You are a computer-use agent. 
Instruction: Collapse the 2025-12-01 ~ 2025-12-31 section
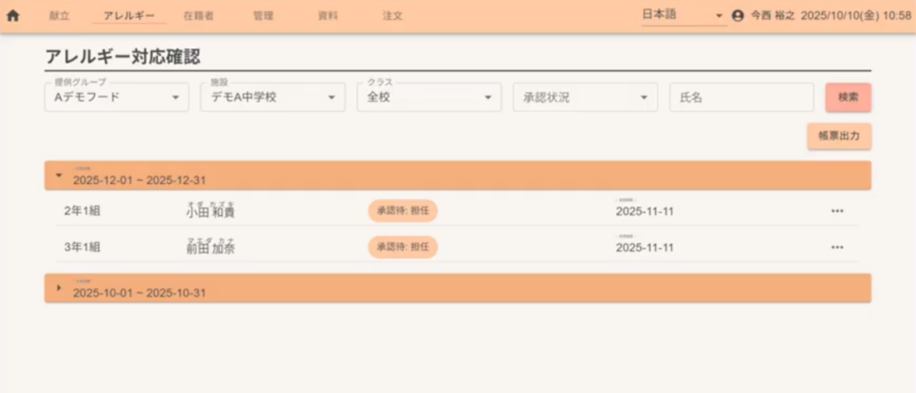pyautogui.click(x=59, y=176)
